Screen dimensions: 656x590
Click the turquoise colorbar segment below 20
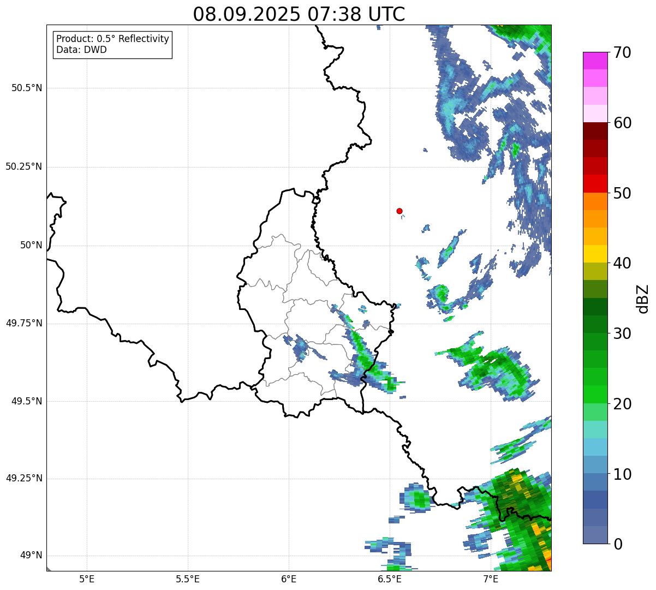(595, 429)
